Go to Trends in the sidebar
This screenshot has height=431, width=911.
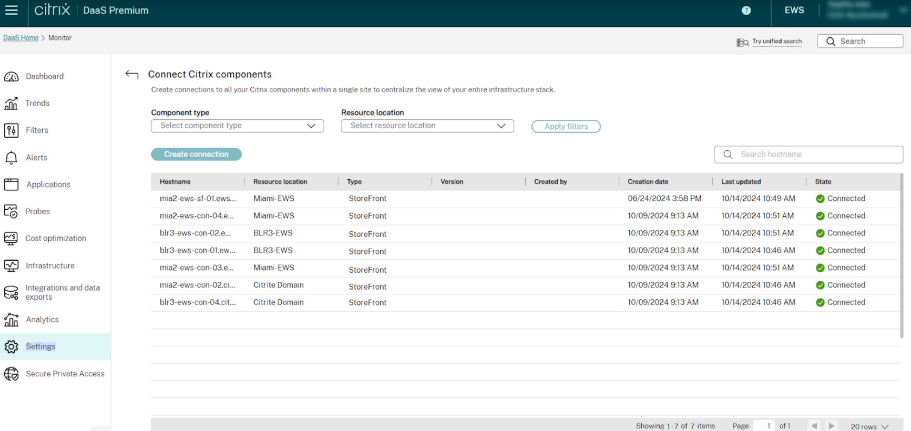click(37, 104)
